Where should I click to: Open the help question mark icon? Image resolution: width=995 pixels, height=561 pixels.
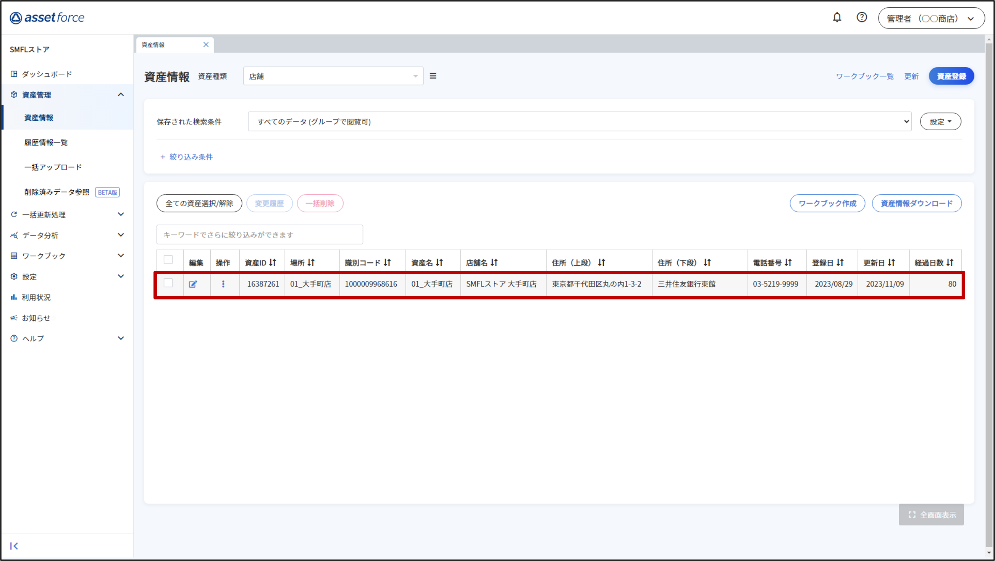click(861, 18)
